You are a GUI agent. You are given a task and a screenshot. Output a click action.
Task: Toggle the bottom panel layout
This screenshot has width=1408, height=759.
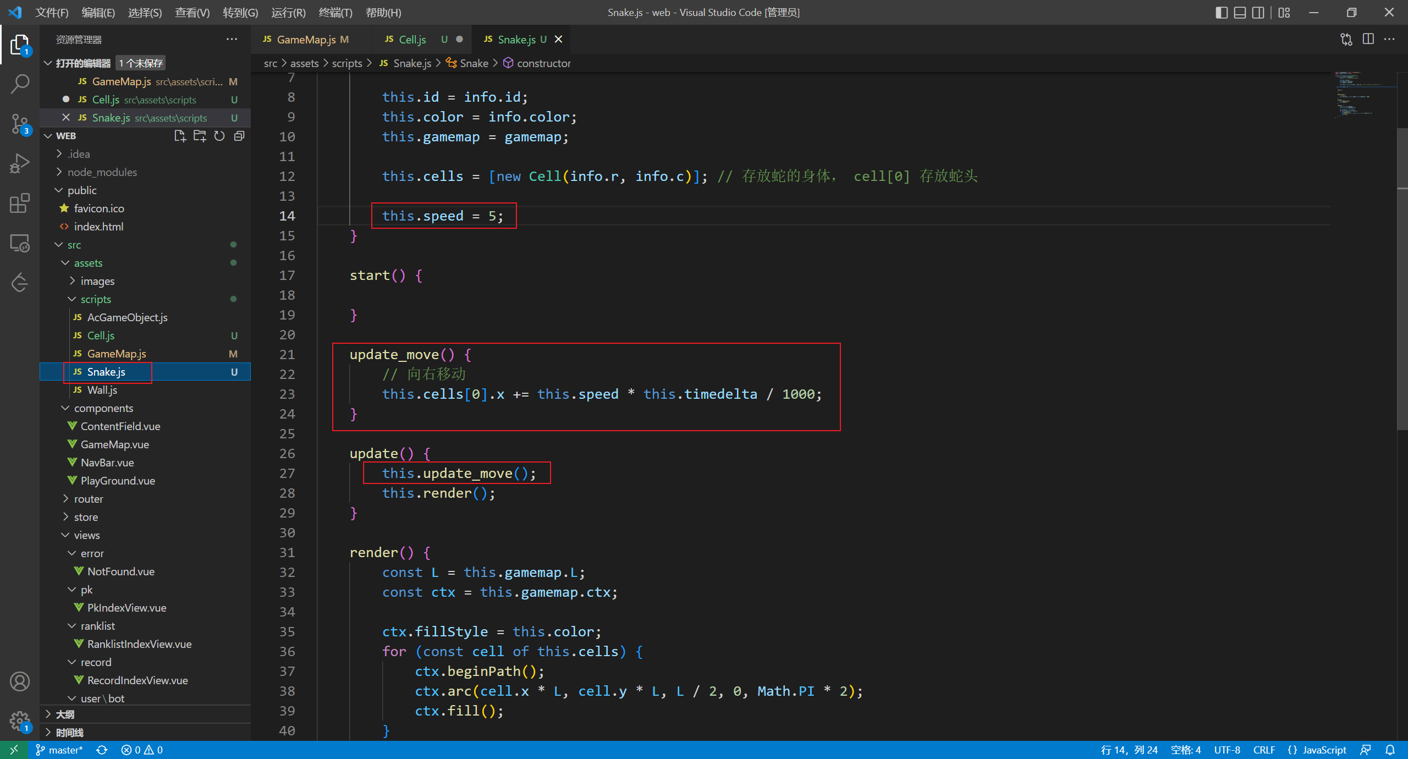pyautogui.click(x=1240, y=12)
